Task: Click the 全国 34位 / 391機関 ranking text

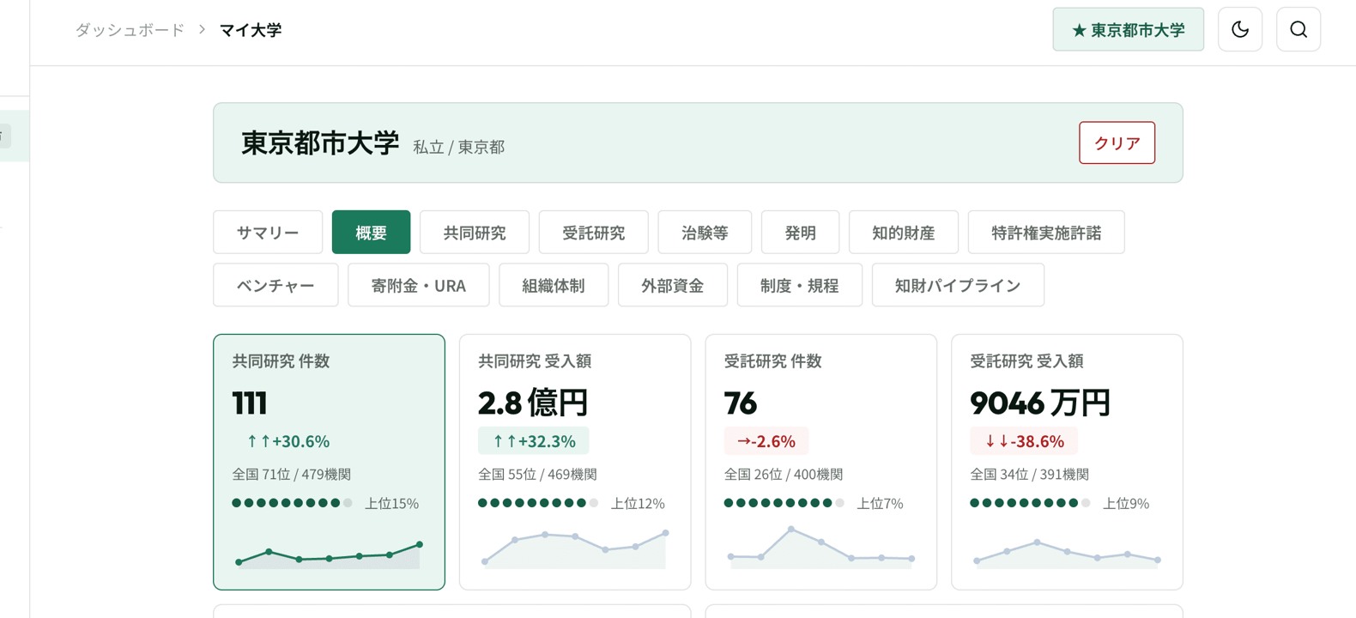Action: [1029, 474]
